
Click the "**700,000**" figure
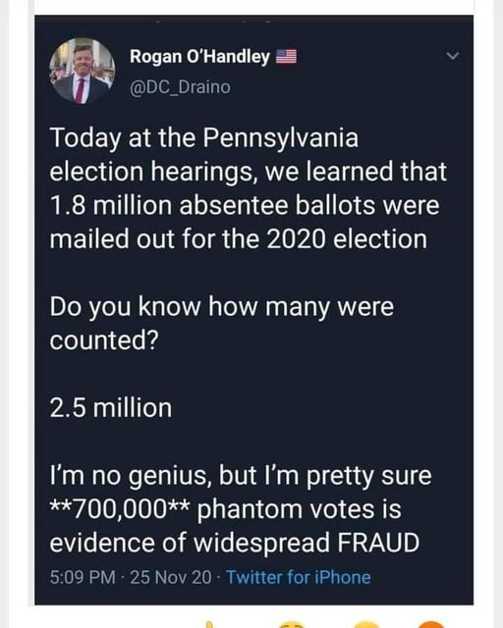120,509
